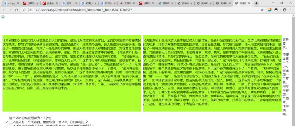
Task: Open a new tab with plus button
Action: (x=256, y=3)
